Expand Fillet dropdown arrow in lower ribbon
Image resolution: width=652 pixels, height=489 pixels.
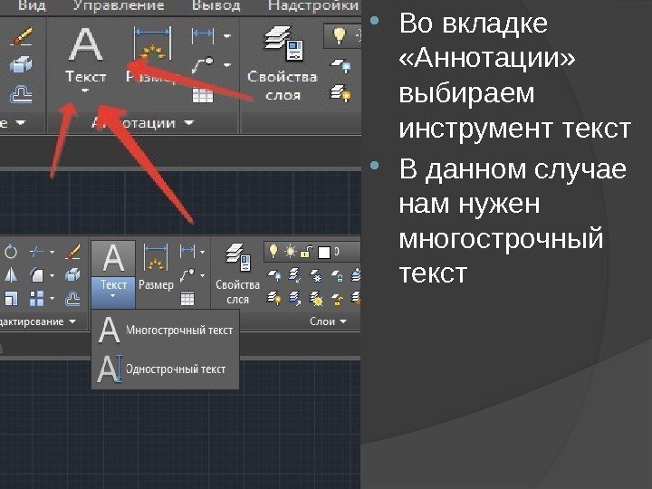[x=52, y=275]
